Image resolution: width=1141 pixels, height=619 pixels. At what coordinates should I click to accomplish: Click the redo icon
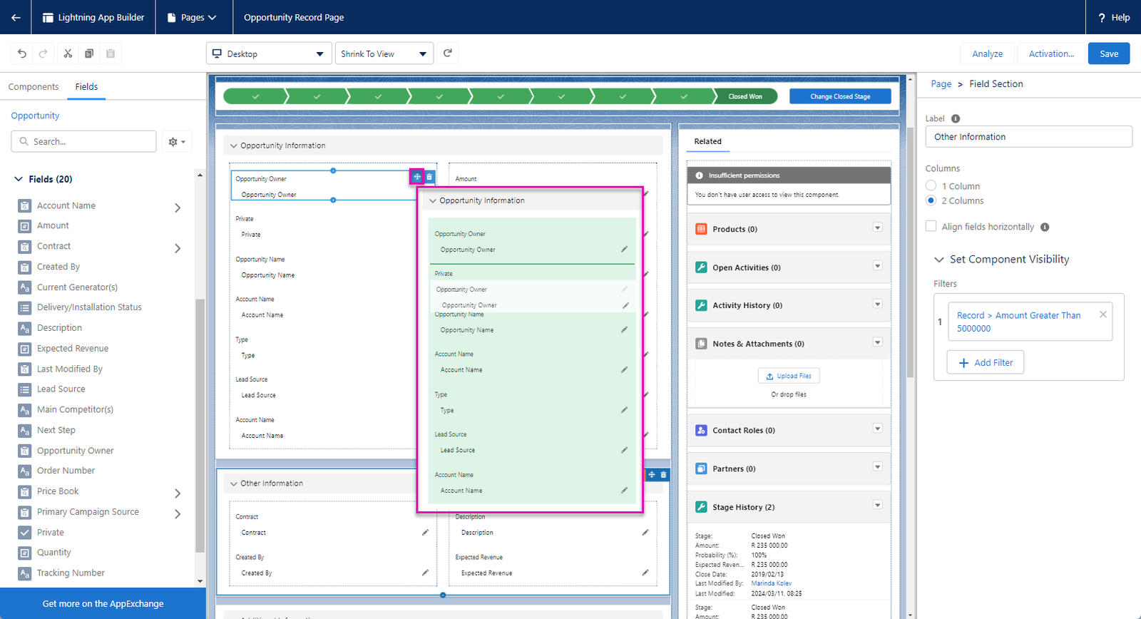44,53
